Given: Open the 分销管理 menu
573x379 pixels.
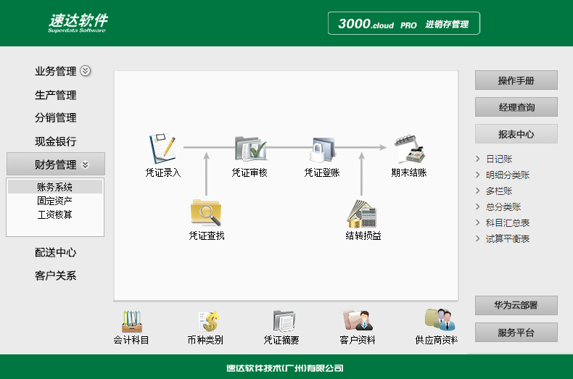Looking at the screenshot, I should (56, 117).
